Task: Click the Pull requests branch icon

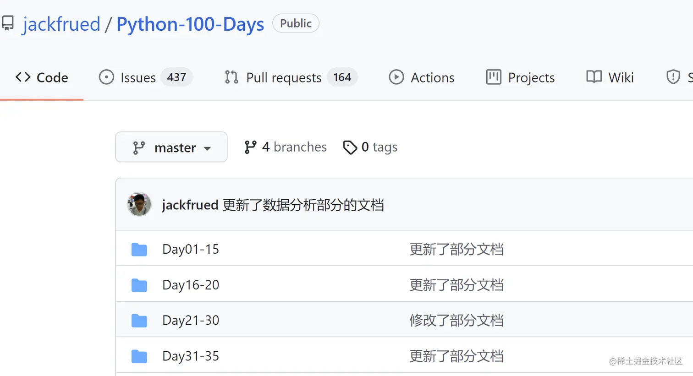Action: point(231,77)
